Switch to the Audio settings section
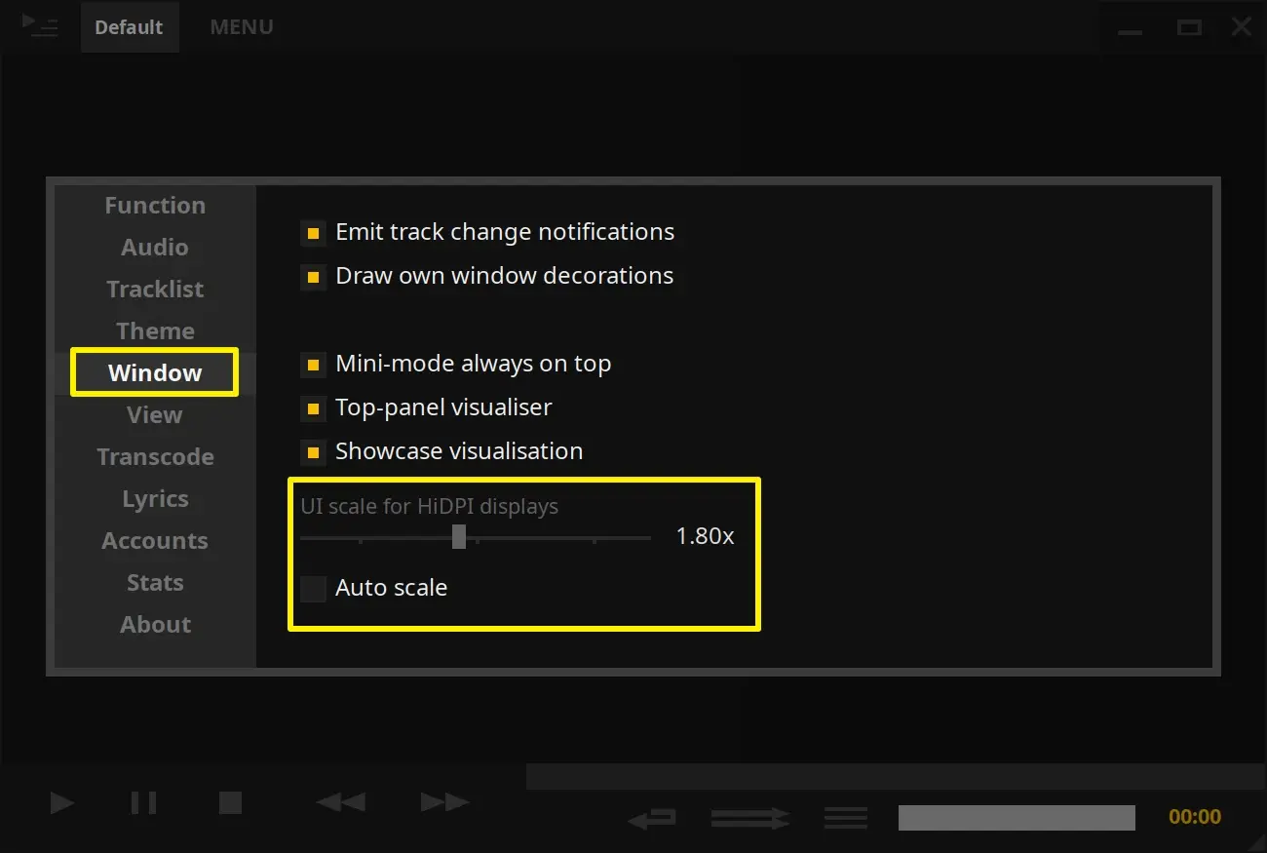This screenshot has height=853, width=1267. tap(155, 248)
